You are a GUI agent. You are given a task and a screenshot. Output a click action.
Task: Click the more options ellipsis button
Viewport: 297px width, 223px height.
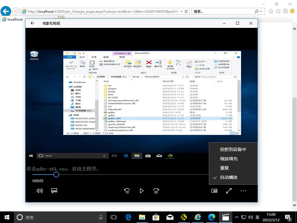(243, 191)
